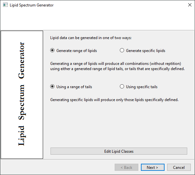Click the greyed-out Back button
This screenshot has height=175, width=195.
(x=126, y=167)
